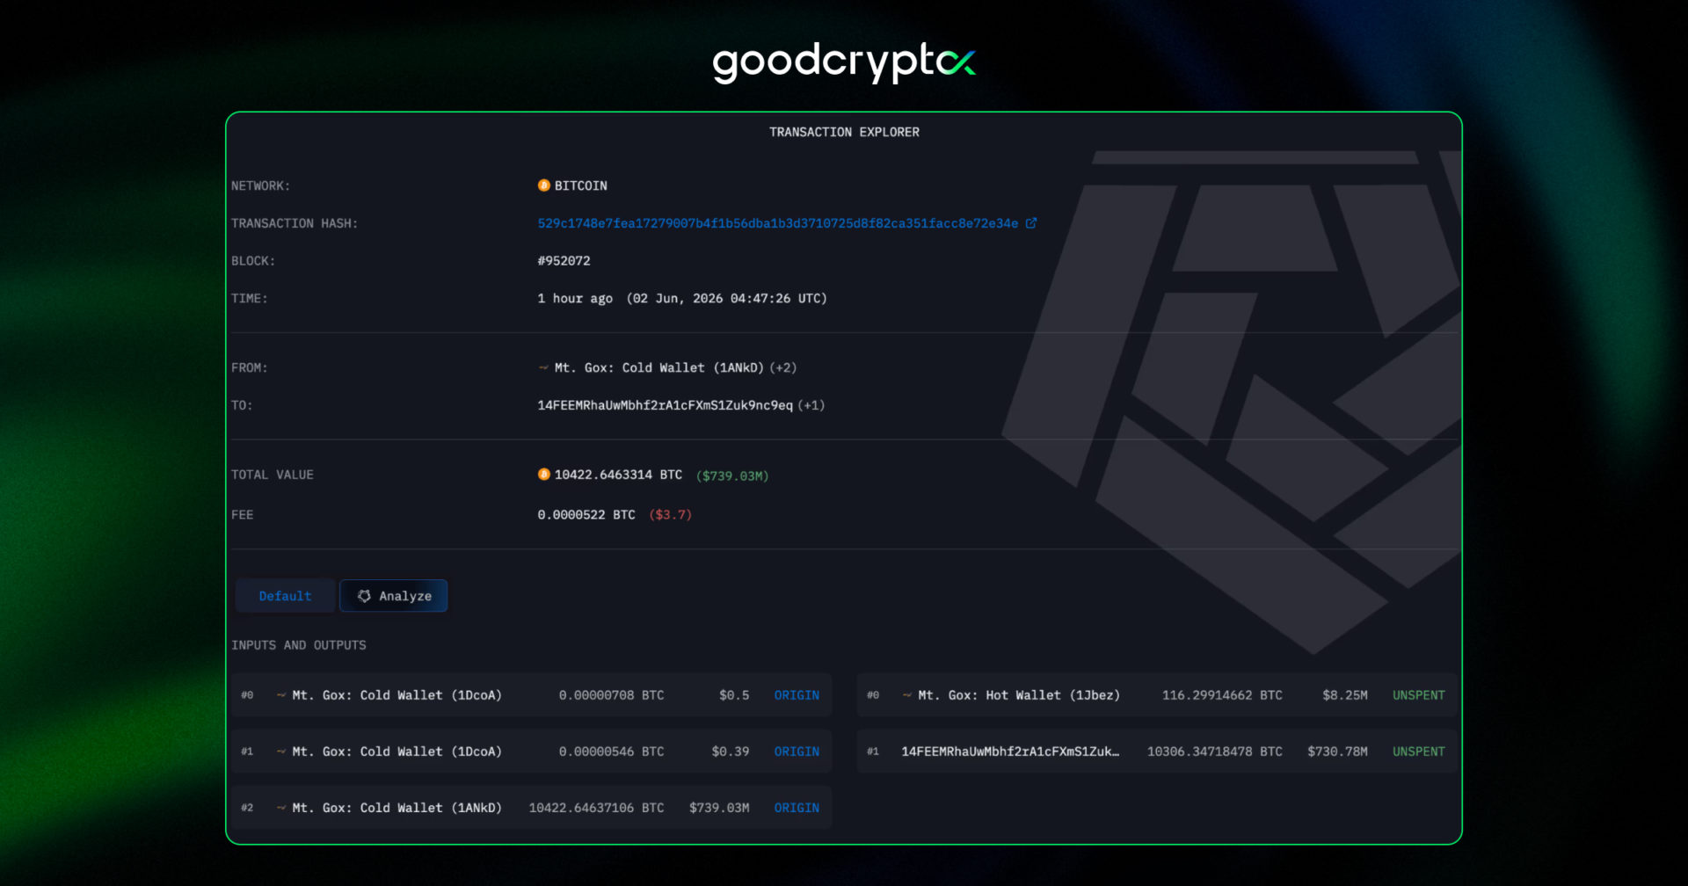
Task: Click ORIGIN for the 10422.64637106 BTC input
Action: point(797,808)
